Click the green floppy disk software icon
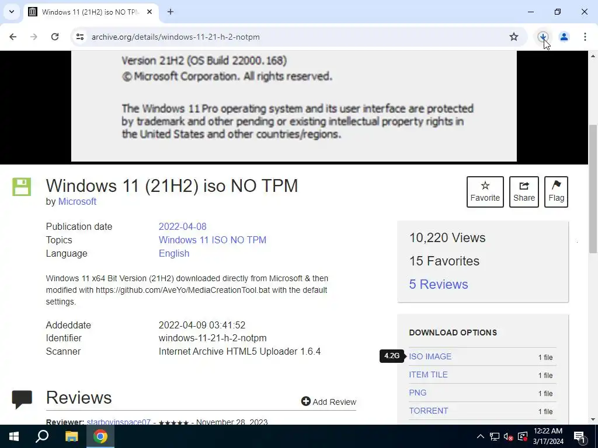This screenshot has height=448, width=598. [x=22, y=187]
